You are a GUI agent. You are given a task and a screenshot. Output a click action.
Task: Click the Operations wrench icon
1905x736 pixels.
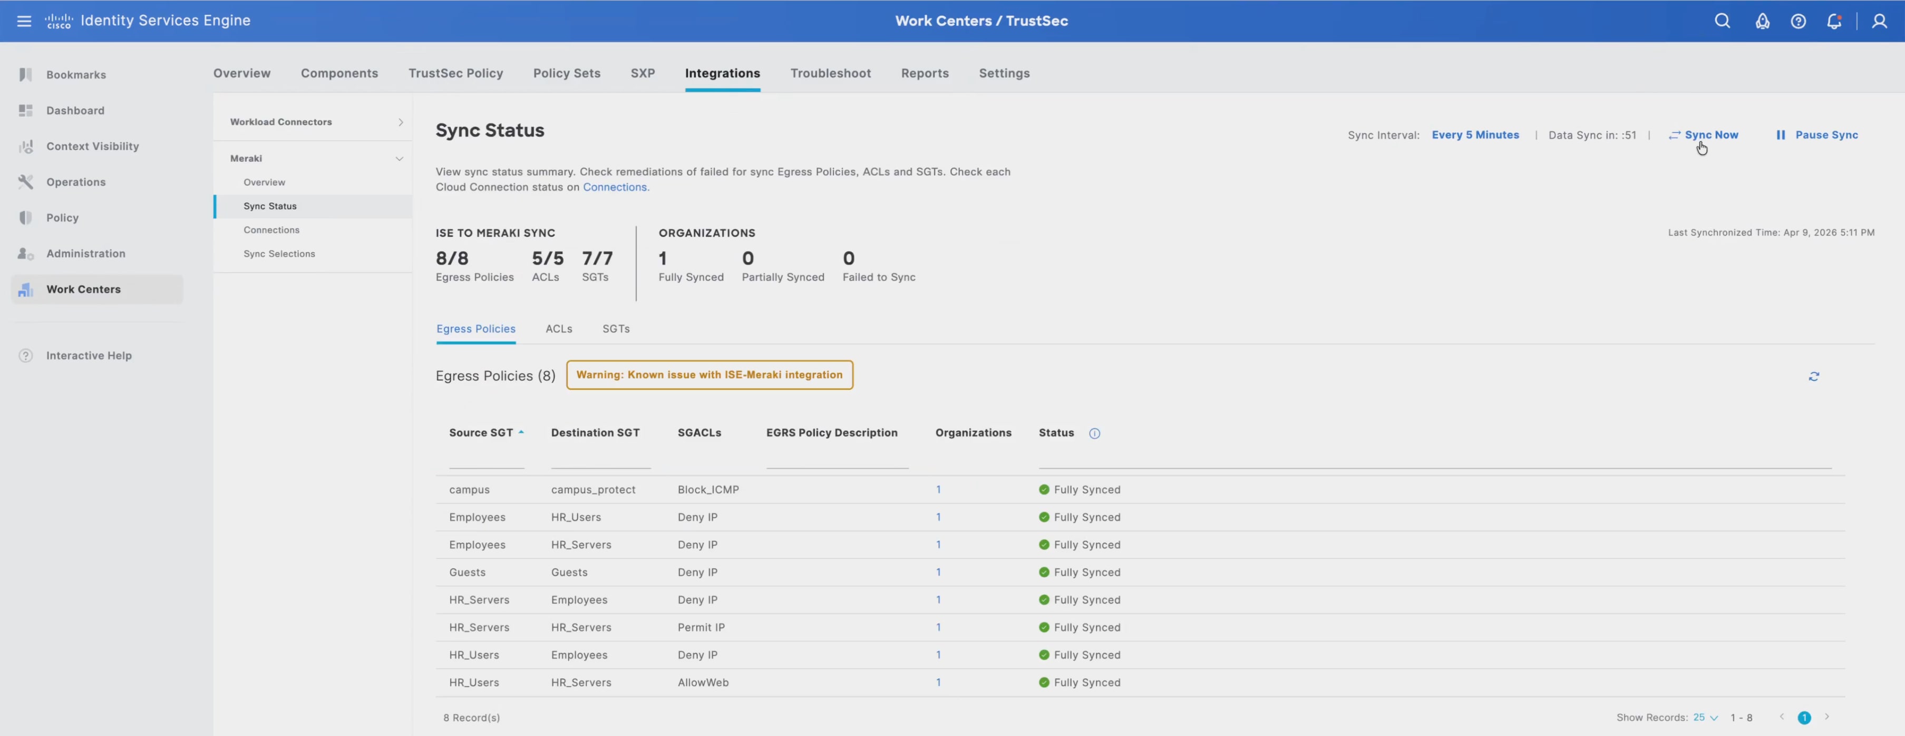tap(26, 182)
